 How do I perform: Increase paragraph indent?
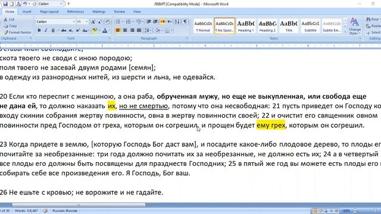155,22
